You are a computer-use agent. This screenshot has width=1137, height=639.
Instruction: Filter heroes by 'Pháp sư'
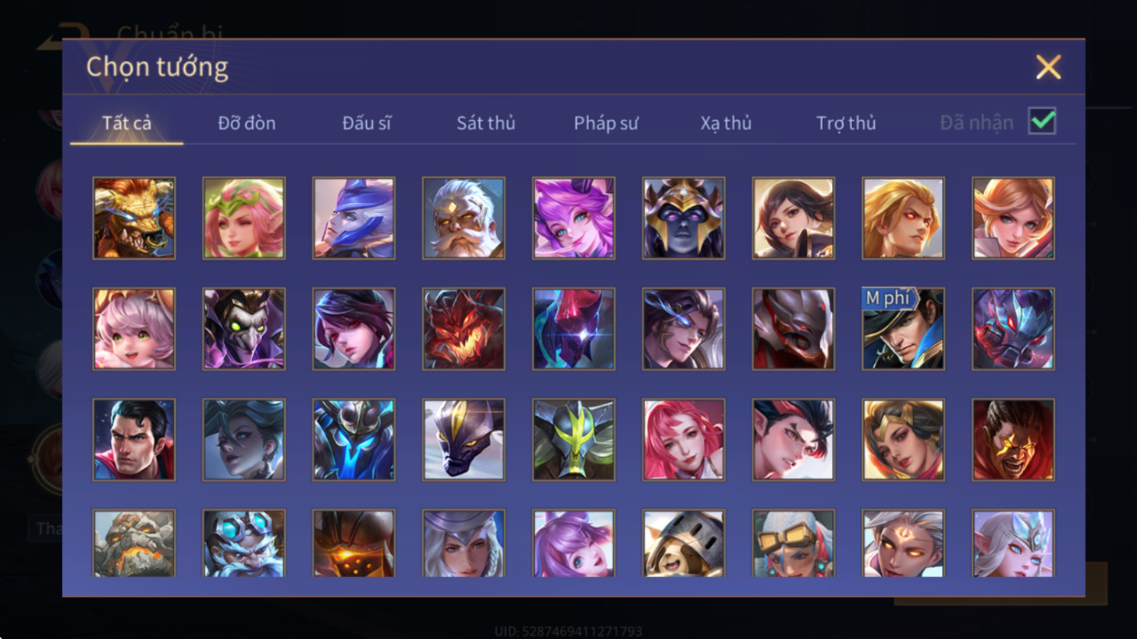pyautogui.click(x=606, y=123)
